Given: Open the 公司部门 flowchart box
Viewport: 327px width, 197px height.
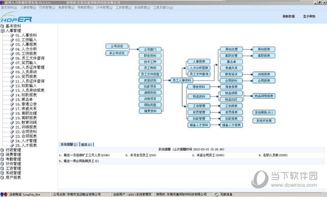Looking at the screenshot, I should pyautogui.click(x=150, y=49).
